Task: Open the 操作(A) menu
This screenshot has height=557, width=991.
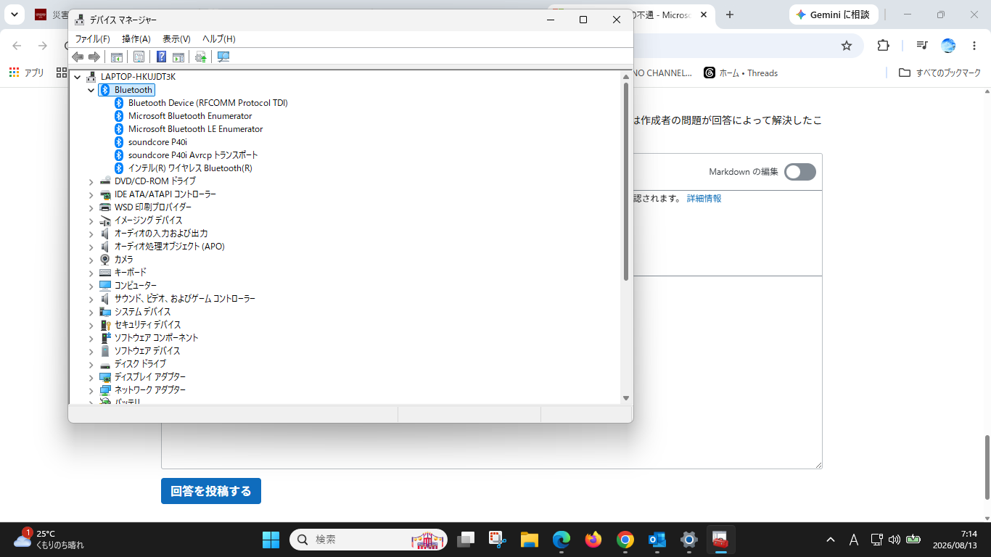Action: coord(136,39)
